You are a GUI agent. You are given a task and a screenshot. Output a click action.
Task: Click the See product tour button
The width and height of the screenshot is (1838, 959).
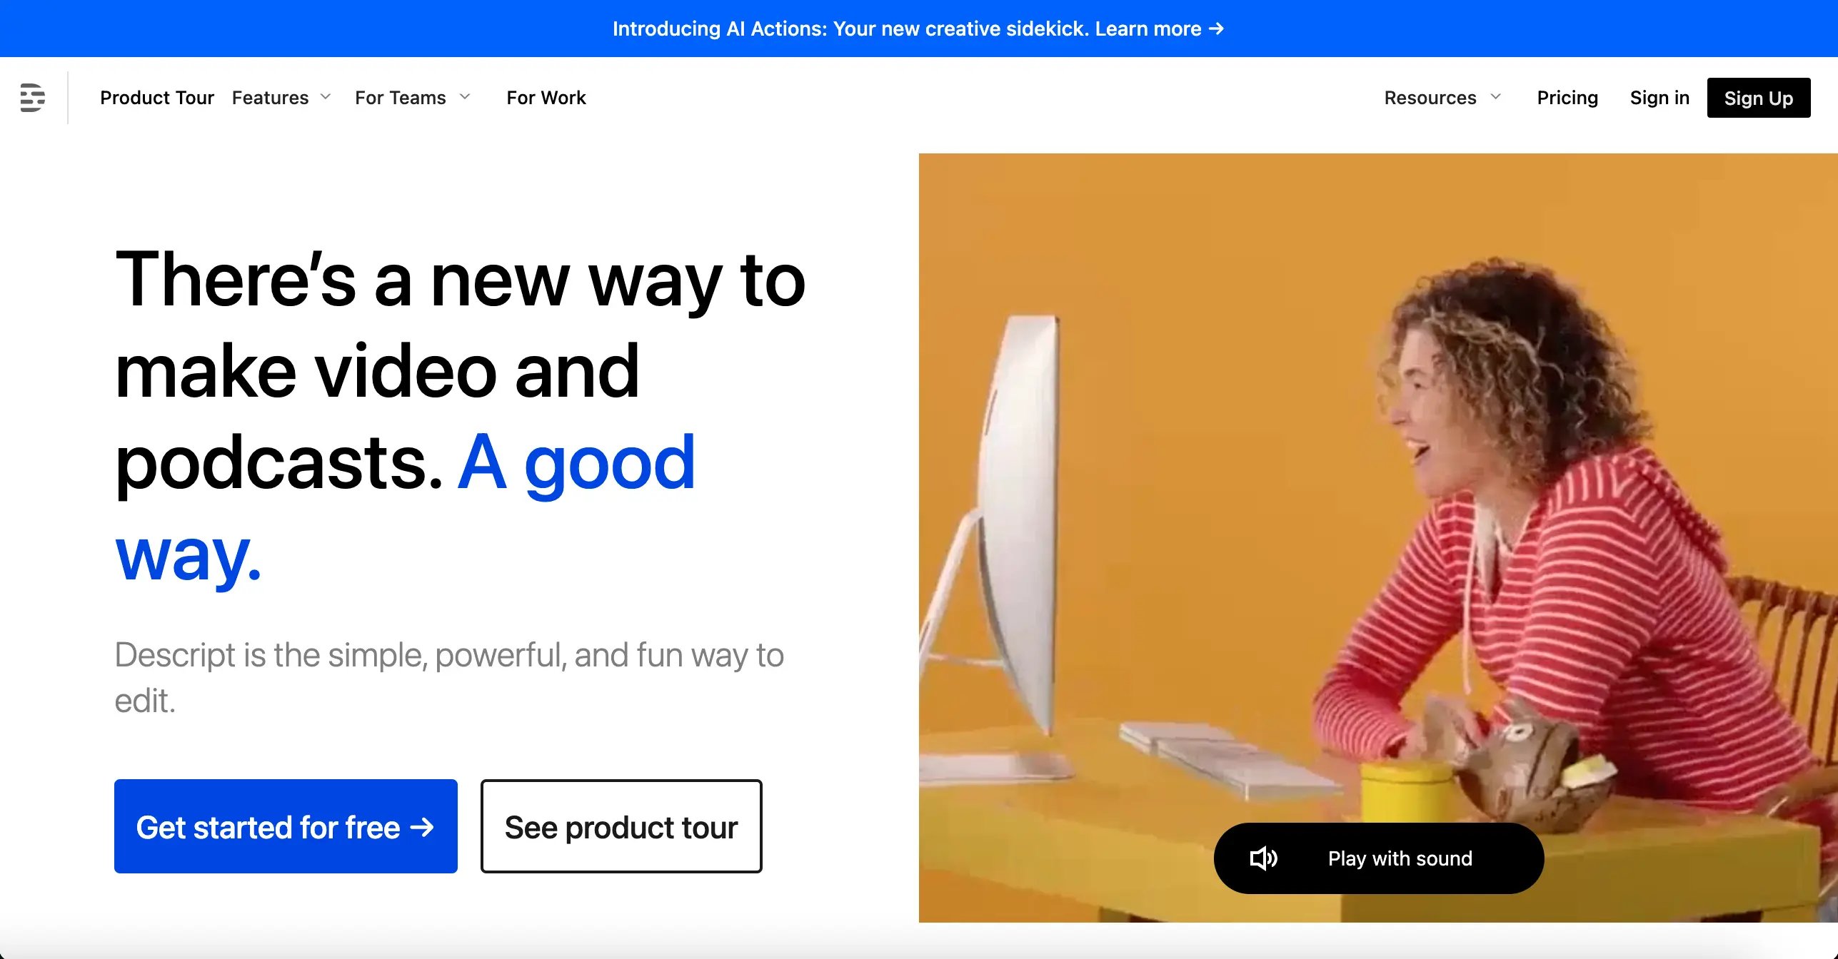[621, 826]
